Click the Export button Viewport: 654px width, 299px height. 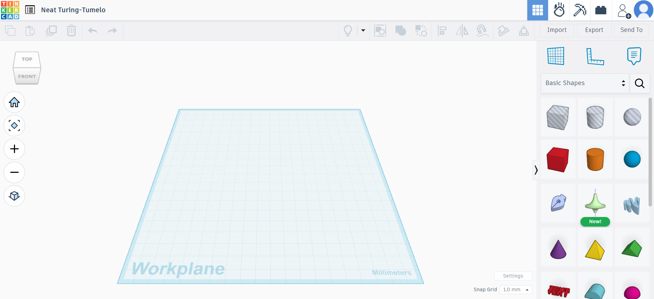point(594,30)
